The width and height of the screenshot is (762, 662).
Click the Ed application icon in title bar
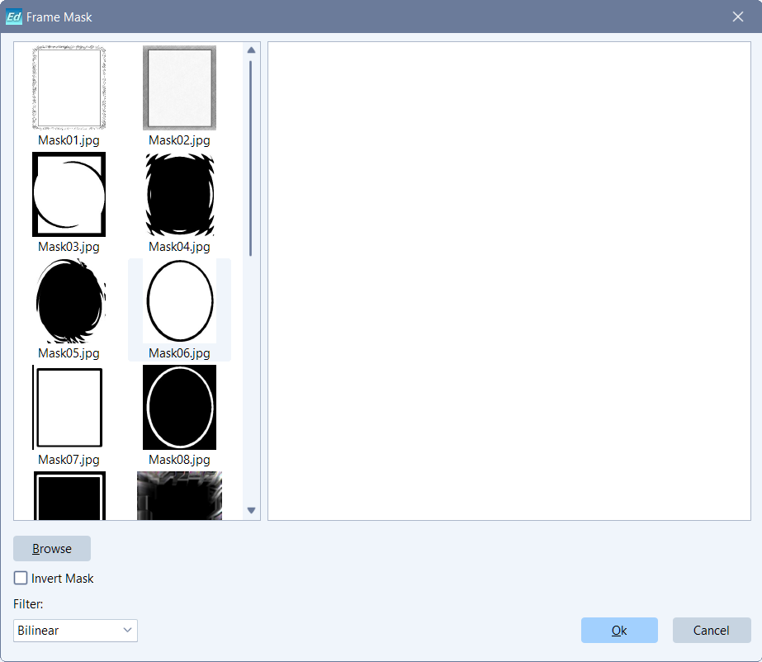pyautogui.click(x=13, y=17)
